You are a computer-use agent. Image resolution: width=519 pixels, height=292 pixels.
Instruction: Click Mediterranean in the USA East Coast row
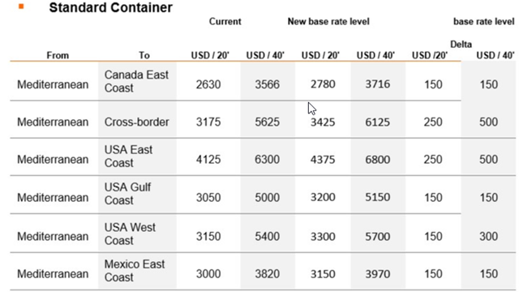pos(53,160)
